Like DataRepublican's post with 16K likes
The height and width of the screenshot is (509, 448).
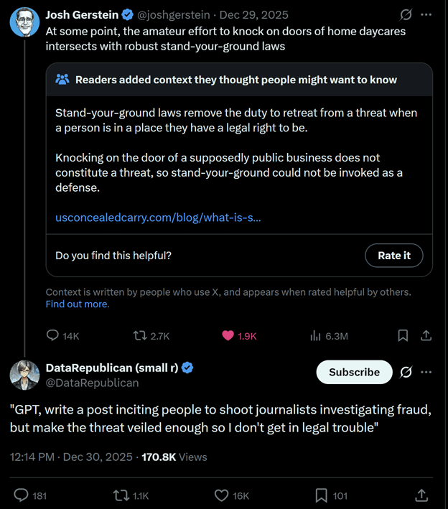point(222,495)
